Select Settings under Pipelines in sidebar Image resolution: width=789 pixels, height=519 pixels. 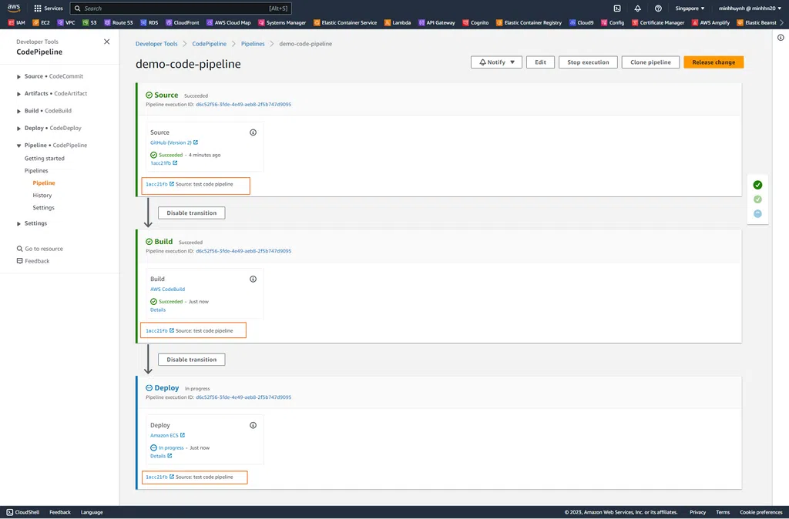tap(43, 208)
